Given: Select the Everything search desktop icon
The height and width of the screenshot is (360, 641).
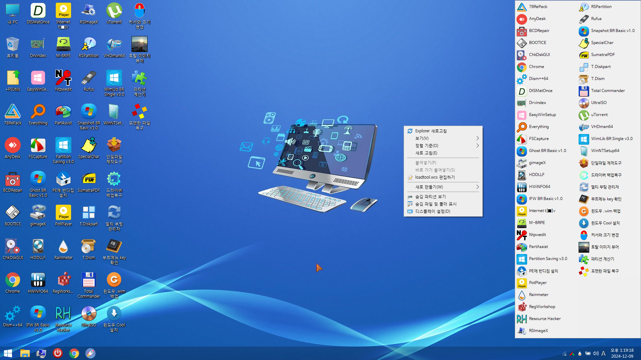Looking at the screenshot, I should [x=38, y=115].
